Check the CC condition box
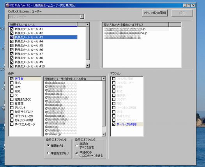 (x=12, y=95)
